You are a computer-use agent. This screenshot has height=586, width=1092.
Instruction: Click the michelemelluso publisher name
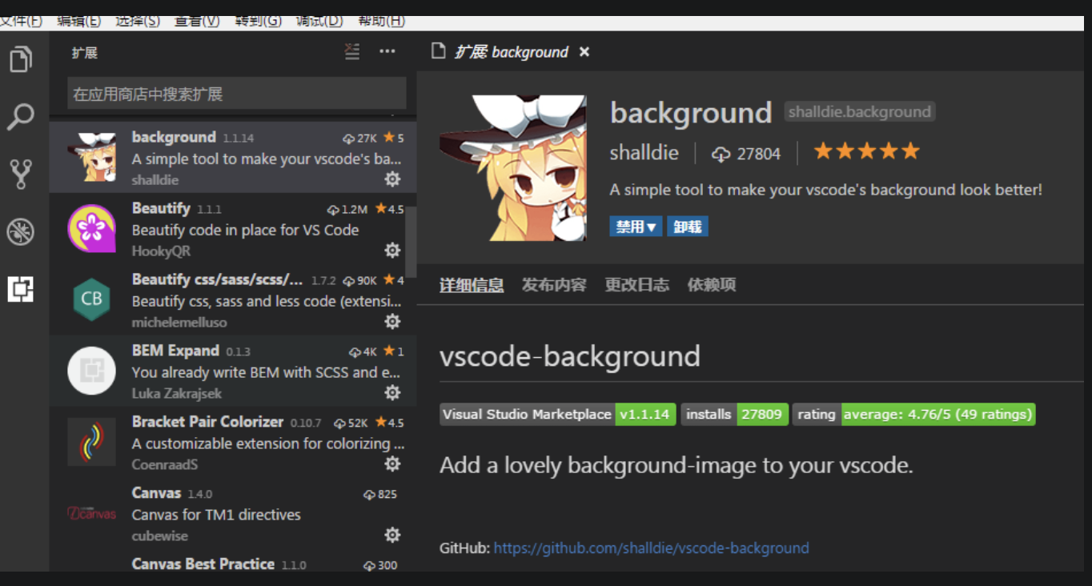click(179, 323)
